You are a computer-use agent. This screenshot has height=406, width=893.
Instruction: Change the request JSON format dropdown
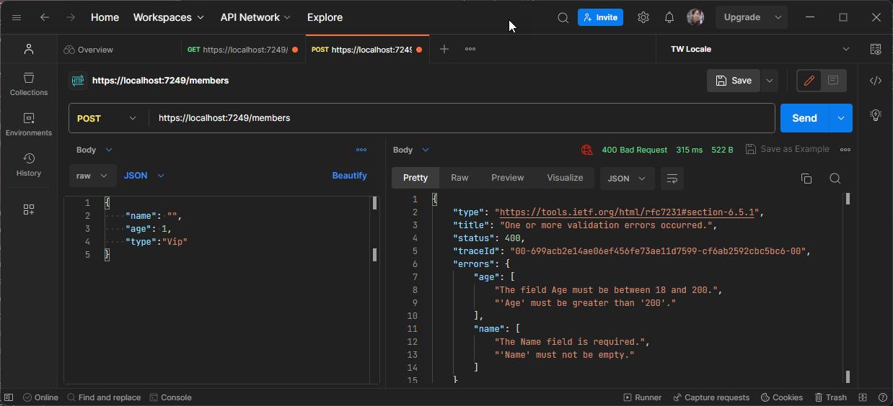click(x=144, y=176)
